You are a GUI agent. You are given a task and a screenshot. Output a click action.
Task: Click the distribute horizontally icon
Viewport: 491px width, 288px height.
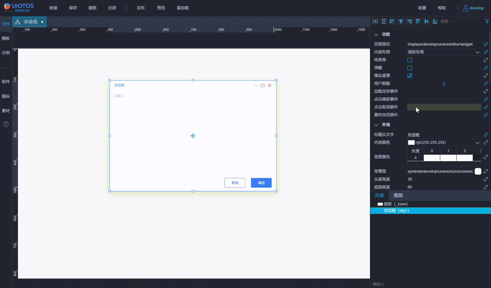pos(375,21)
